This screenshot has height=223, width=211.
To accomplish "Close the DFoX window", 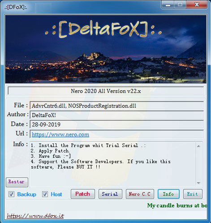I will 197,5.
